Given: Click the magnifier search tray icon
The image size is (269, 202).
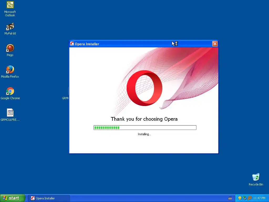Looking at the screenshot, I should click(250, 198).
